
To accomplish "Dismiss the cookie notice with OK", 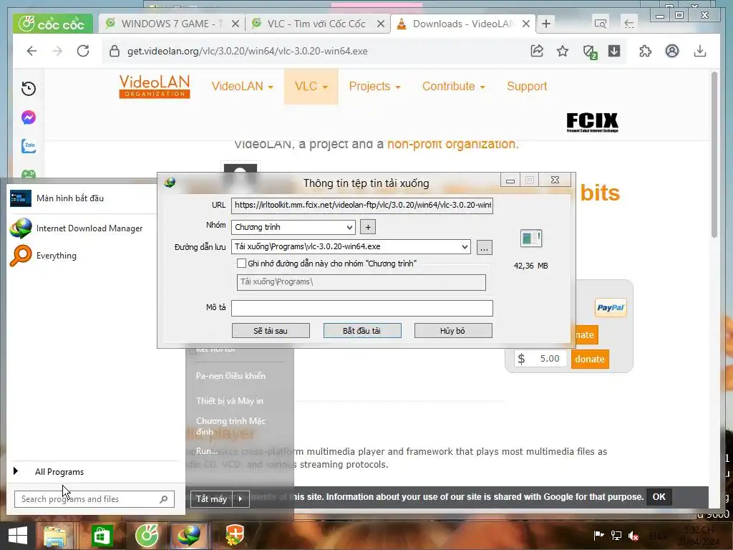I will pyautogui.click(x=659, y=497).
